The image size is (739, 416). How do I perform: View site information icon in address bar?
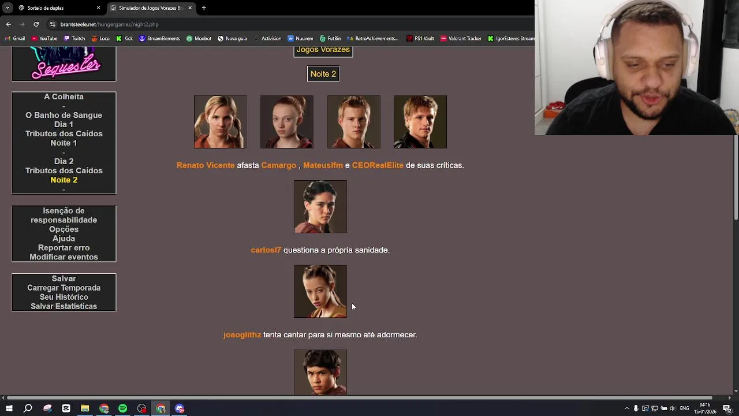53,24
